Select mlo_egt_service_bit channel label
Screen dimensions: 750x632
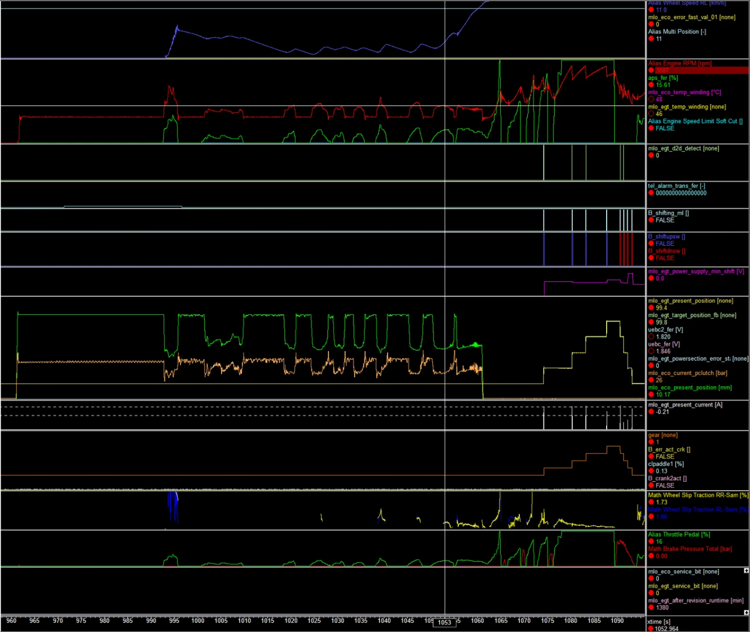(x=683, y=586)
